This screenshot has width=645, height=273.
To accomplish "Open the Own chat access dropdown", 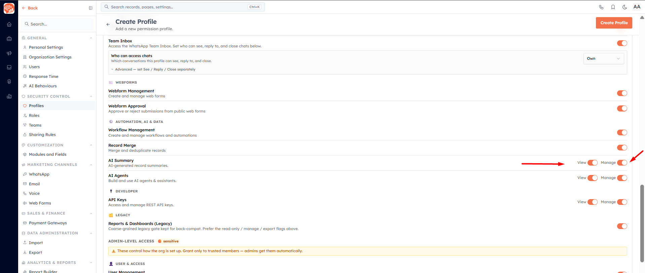I will click(x=604, y=58).
